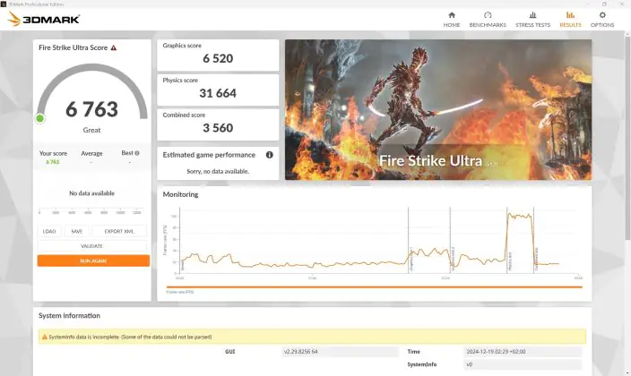This screenshot has width=631, height=376.
Task: Click the GUI version value field
Action: point(340,352)
